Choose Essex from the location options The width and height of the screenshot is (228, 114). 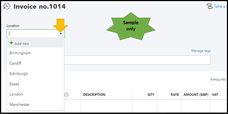click(14, 84)
